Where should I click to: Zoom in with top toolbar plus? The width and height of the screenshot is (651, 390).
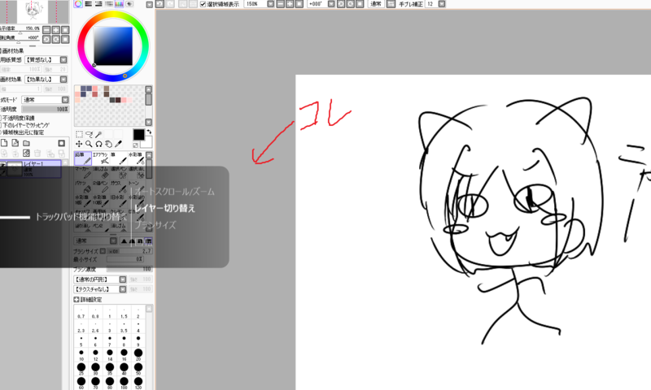coord(290,4)
